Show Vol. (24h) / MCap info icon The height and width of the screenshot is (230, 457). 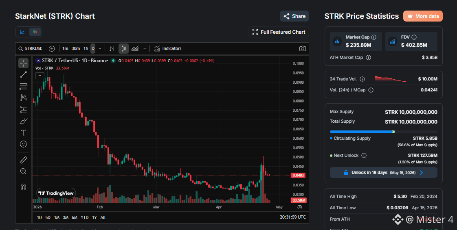tap(371, 90)
